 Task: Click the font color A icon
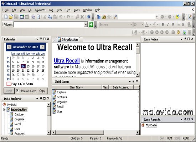147,24
